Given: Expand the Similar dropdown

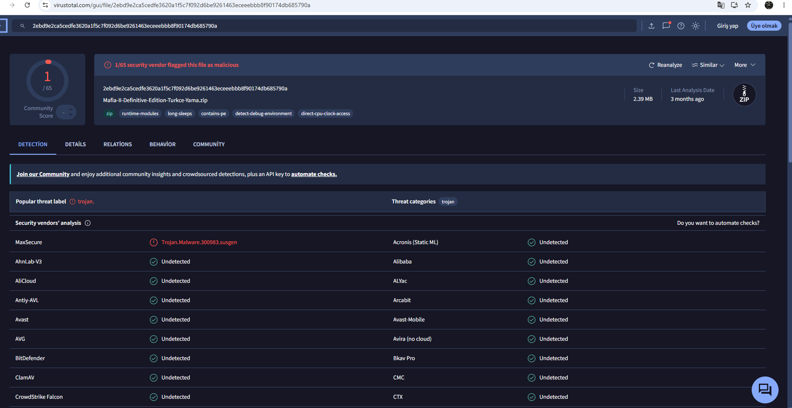Looking at the screenshot, I should [x=708, y=65].
